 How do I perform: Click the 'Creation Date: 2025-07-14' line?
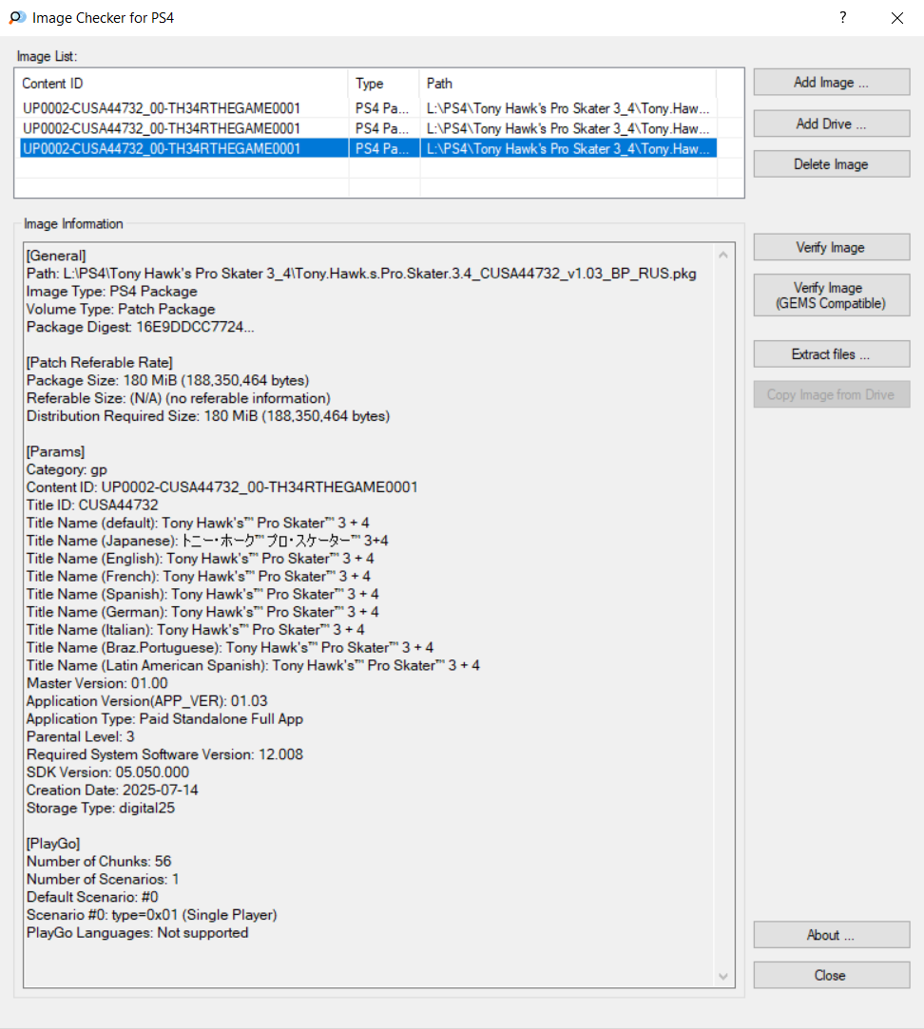coord(112,791)
